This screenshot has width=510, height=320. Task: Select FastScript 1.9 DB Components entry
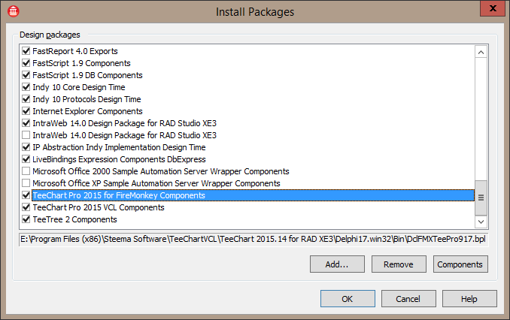87,75
